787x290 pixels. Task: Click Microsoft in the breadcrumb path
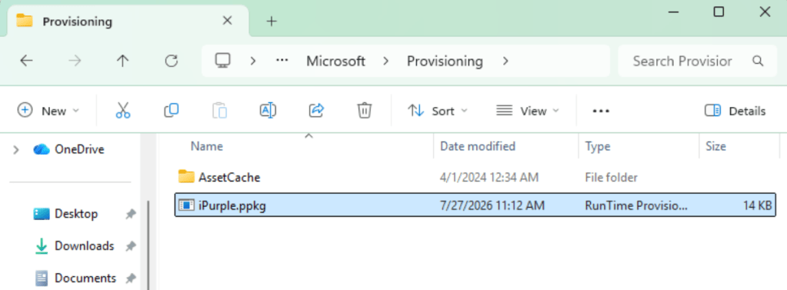point(335,62)
